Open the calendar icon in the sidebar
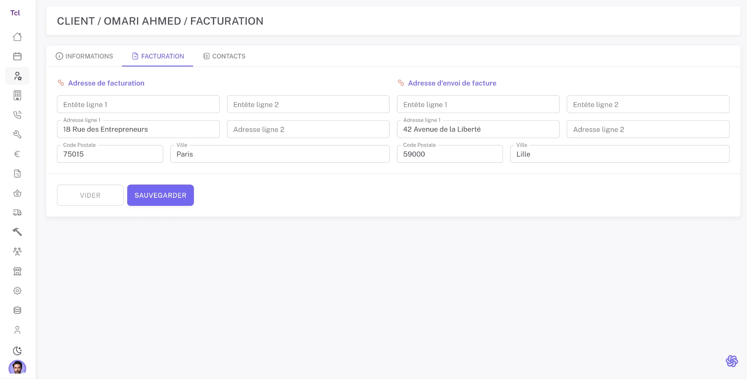Viewport: 747px width, 379px height. 17,56
